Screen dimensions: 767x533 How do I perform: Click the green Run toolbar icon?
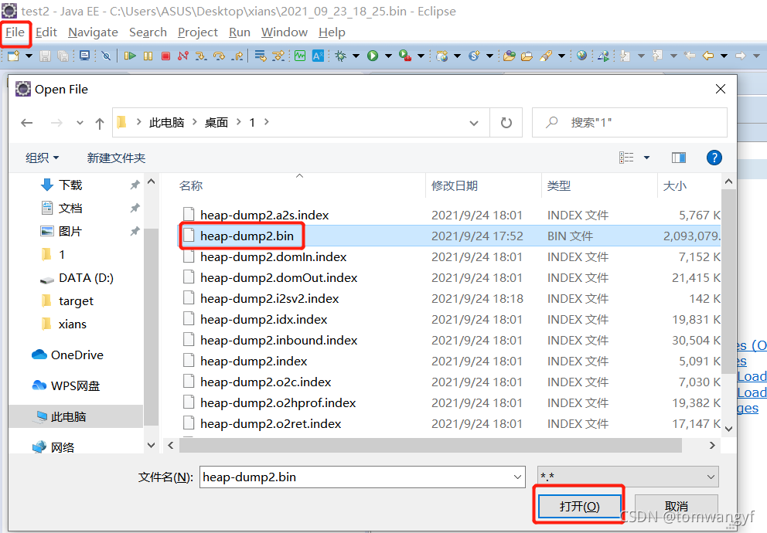[371, 56]
